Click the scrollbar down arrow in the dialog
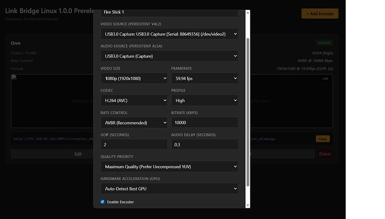 (x=248, y=206)
